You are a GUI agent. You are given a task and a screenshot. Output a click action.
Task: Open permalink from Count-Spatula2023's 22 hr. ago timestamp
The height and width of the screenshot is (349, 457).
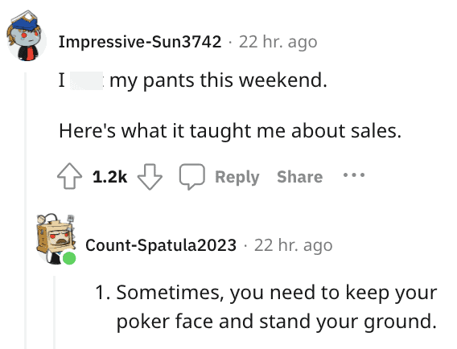[x=293, y=245]
